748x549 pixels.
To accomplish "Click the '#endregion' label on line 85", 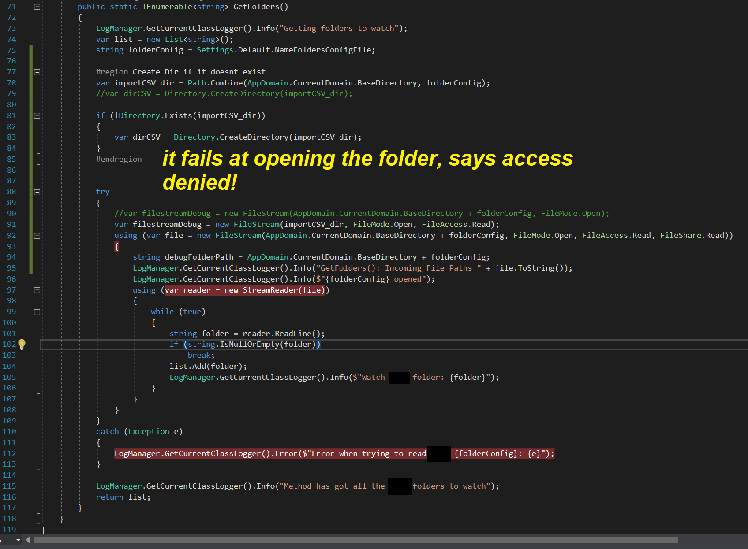I will [x=119, y=159].
